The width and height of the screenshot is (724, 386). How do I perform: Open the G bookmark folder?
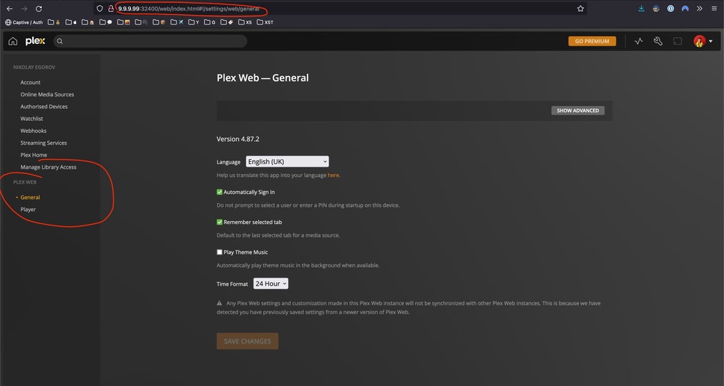click(x=209, y=22)
